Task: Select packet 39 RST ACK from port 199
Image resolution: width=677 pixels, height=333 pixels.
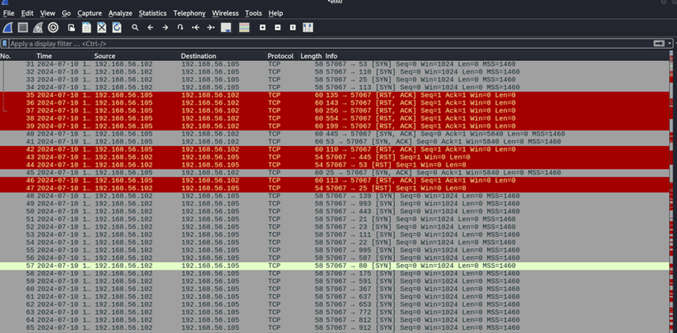Action: [335, 126]
